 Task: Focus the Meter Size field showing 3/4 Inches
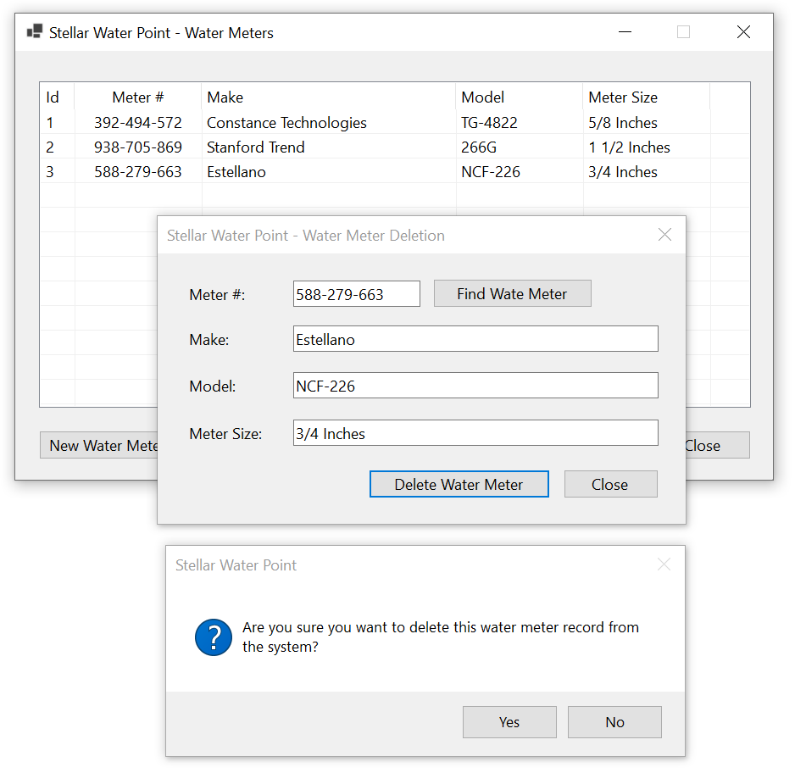(475, 433)
